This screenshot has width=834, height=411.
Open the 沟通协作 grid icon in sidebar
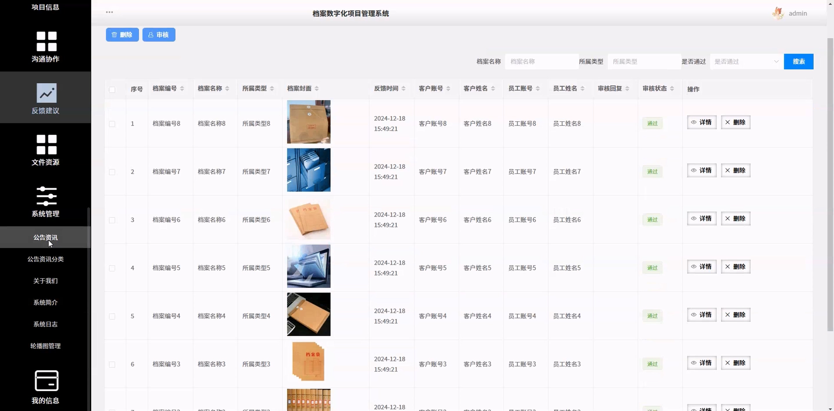pyautogui.click(x=46, y=41)
